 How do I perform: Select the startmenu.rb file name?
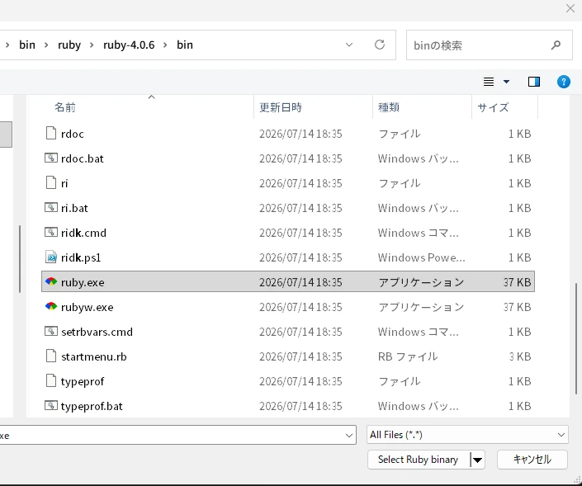(x=94, y=356)
